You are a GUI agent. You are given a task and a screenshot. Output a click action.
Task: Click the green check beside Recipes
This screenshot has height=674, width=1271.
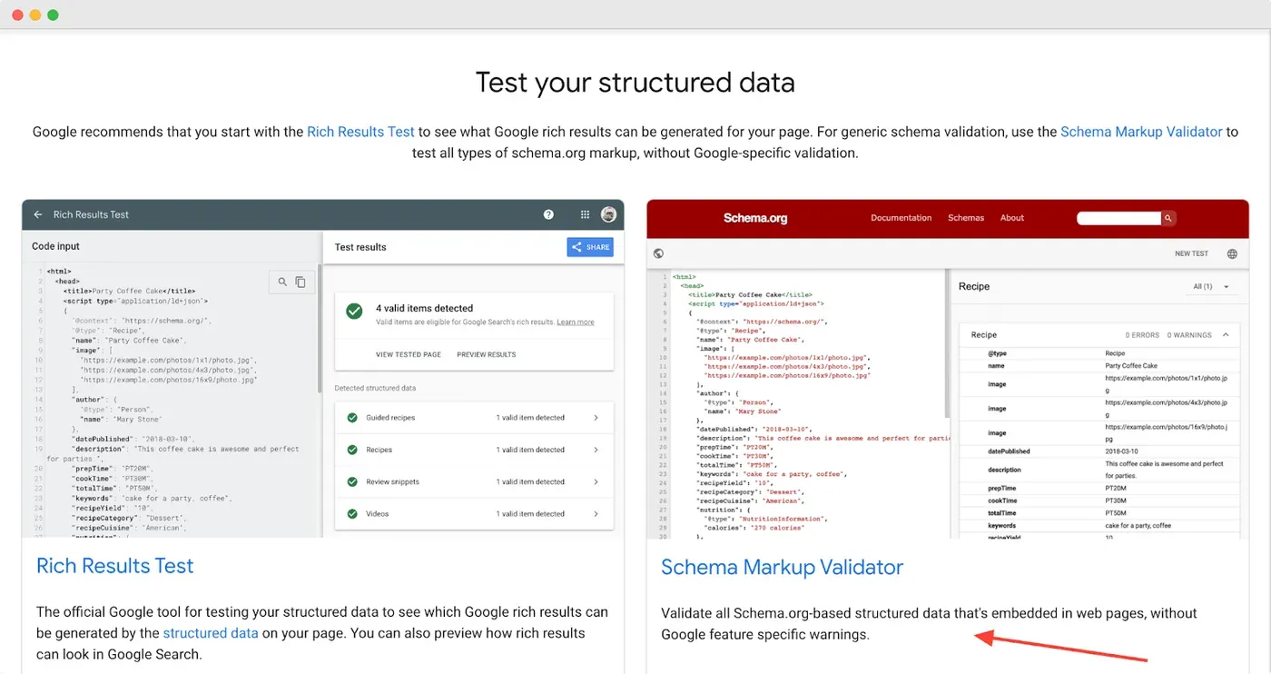pyautogui.click(x=352, y=450)
